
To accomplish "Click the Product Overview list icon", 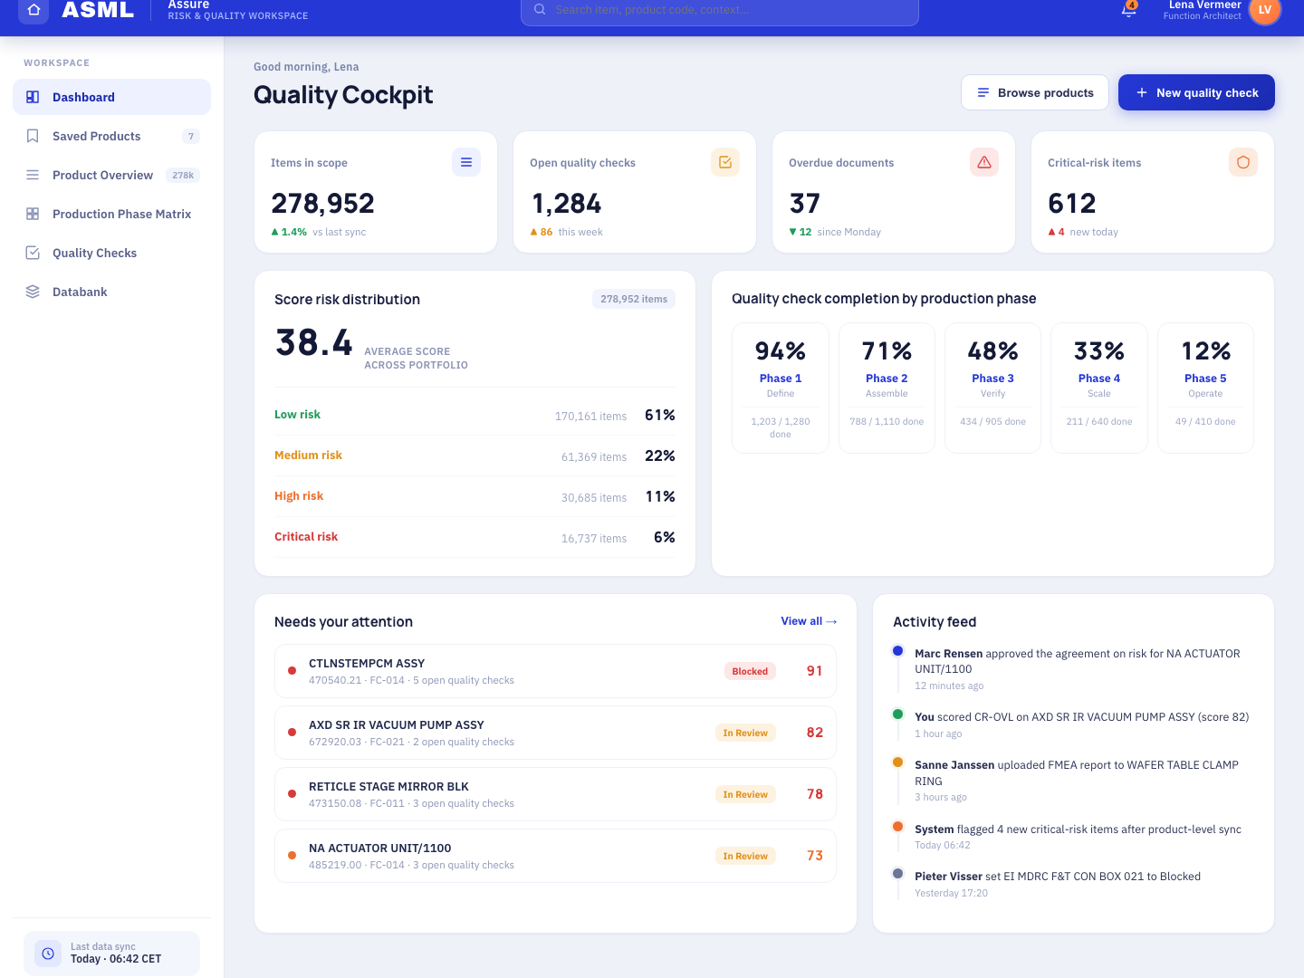I will 33,175.
